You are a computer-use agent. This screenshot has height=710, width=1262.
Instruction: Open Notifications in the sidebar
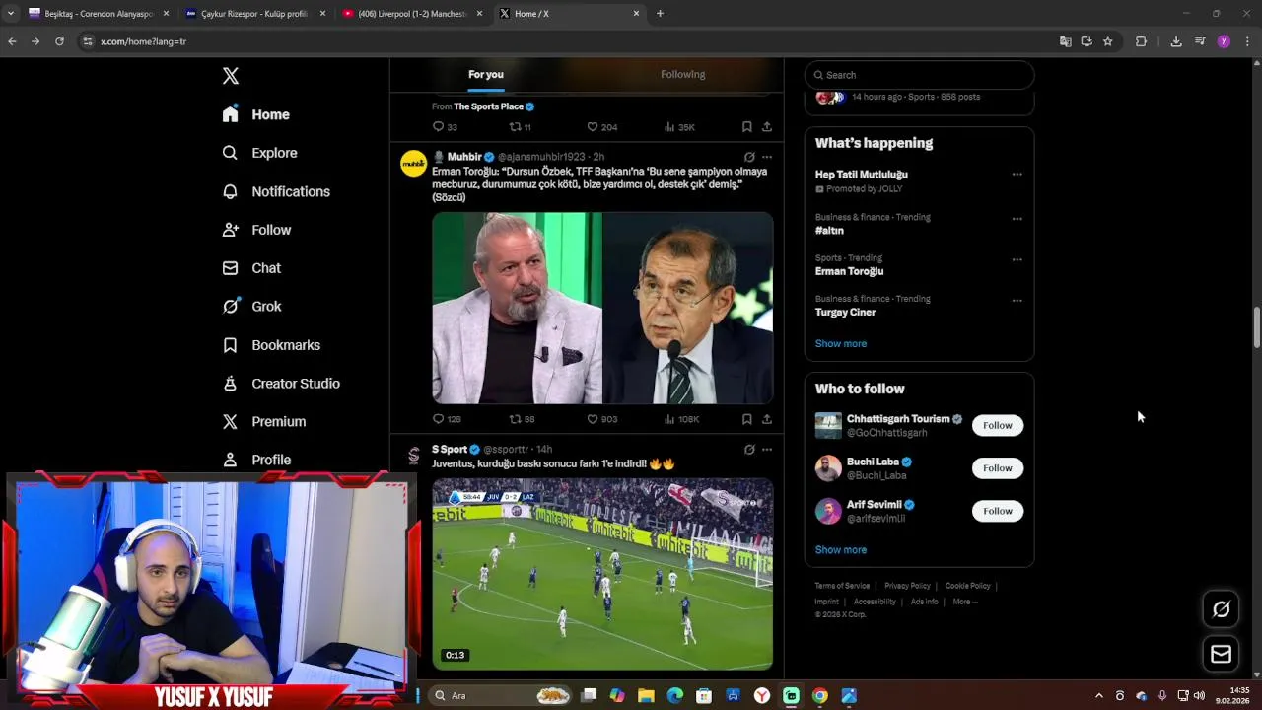276,191
